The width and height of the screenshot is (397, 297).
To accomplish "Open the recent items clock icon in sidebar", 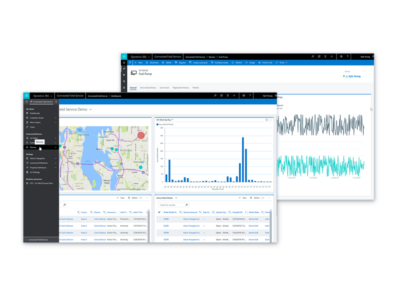I will (27, 102).
